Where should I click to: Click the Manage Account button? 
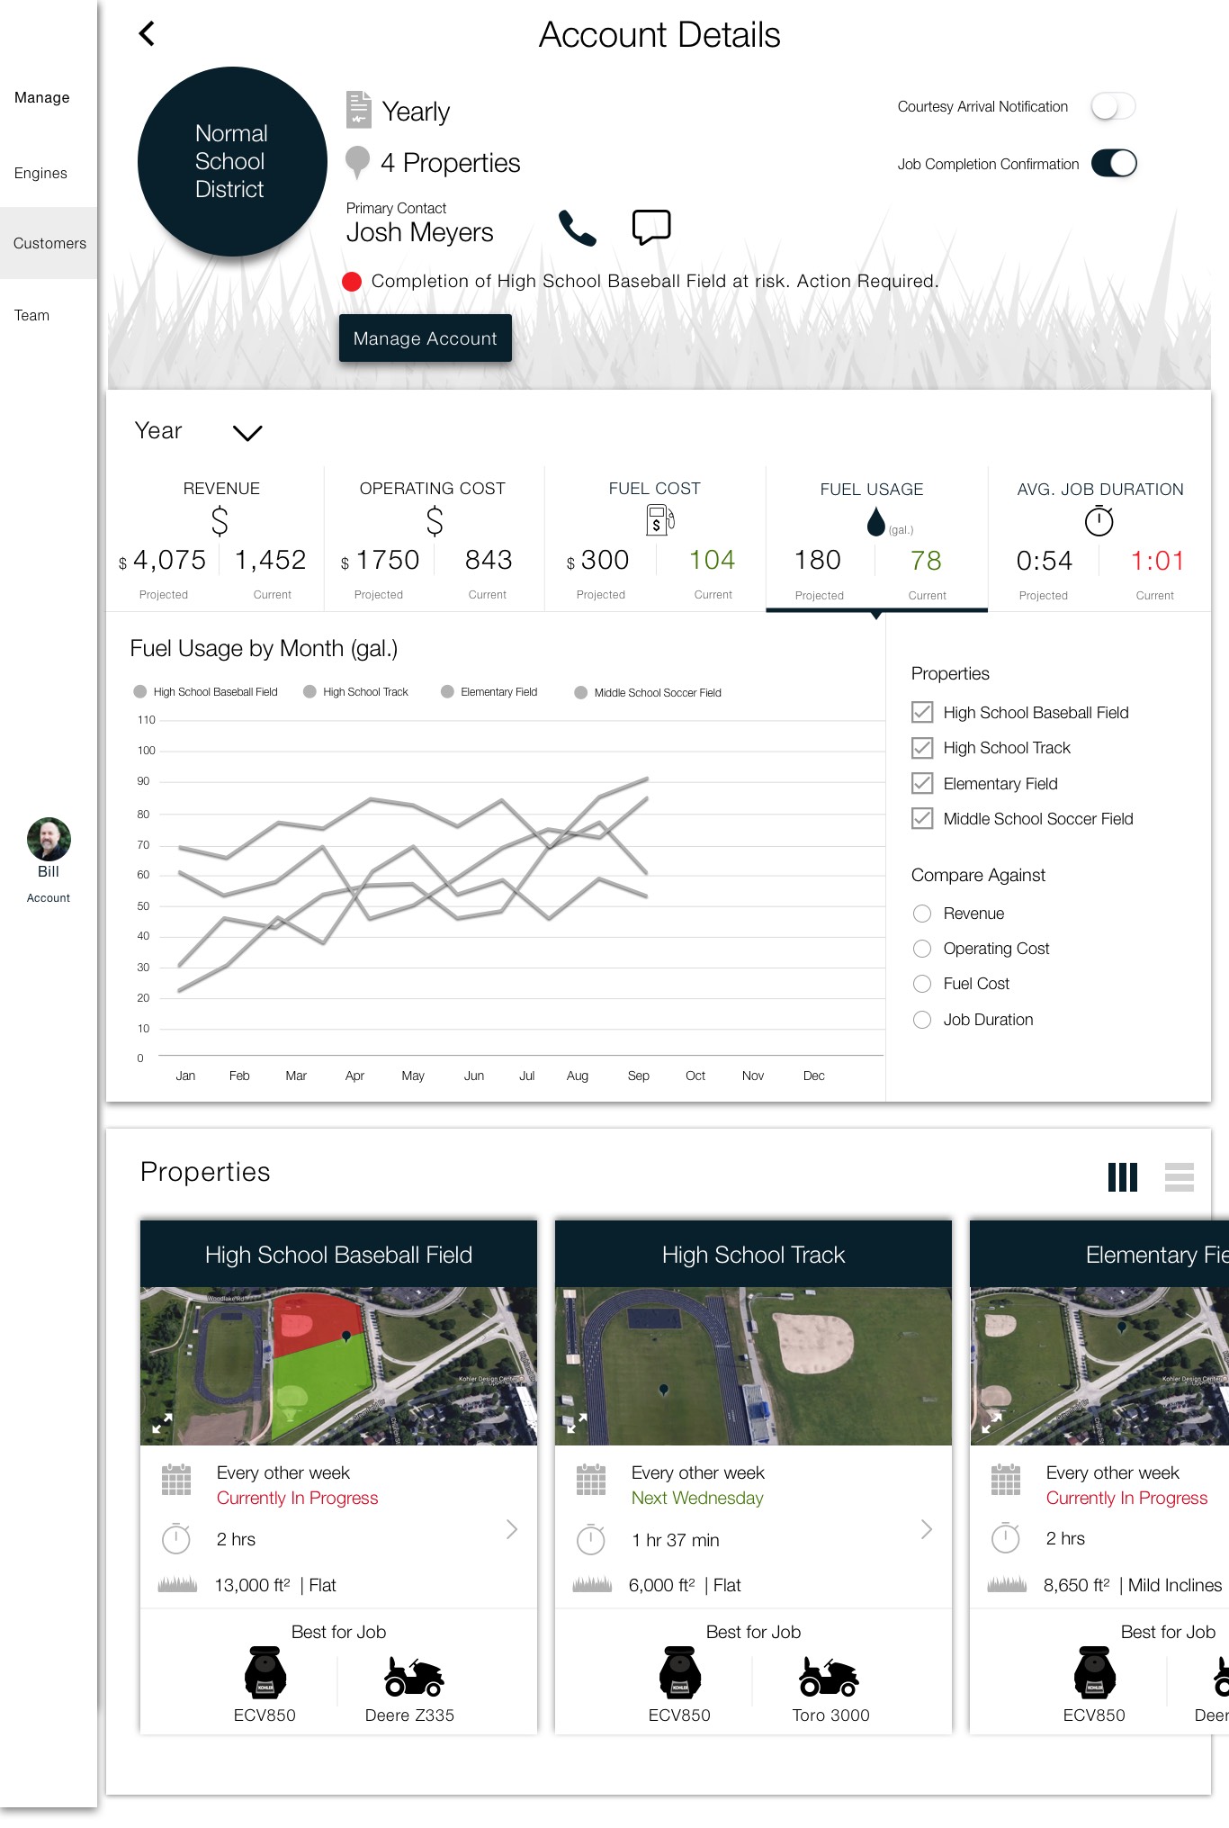425,338
